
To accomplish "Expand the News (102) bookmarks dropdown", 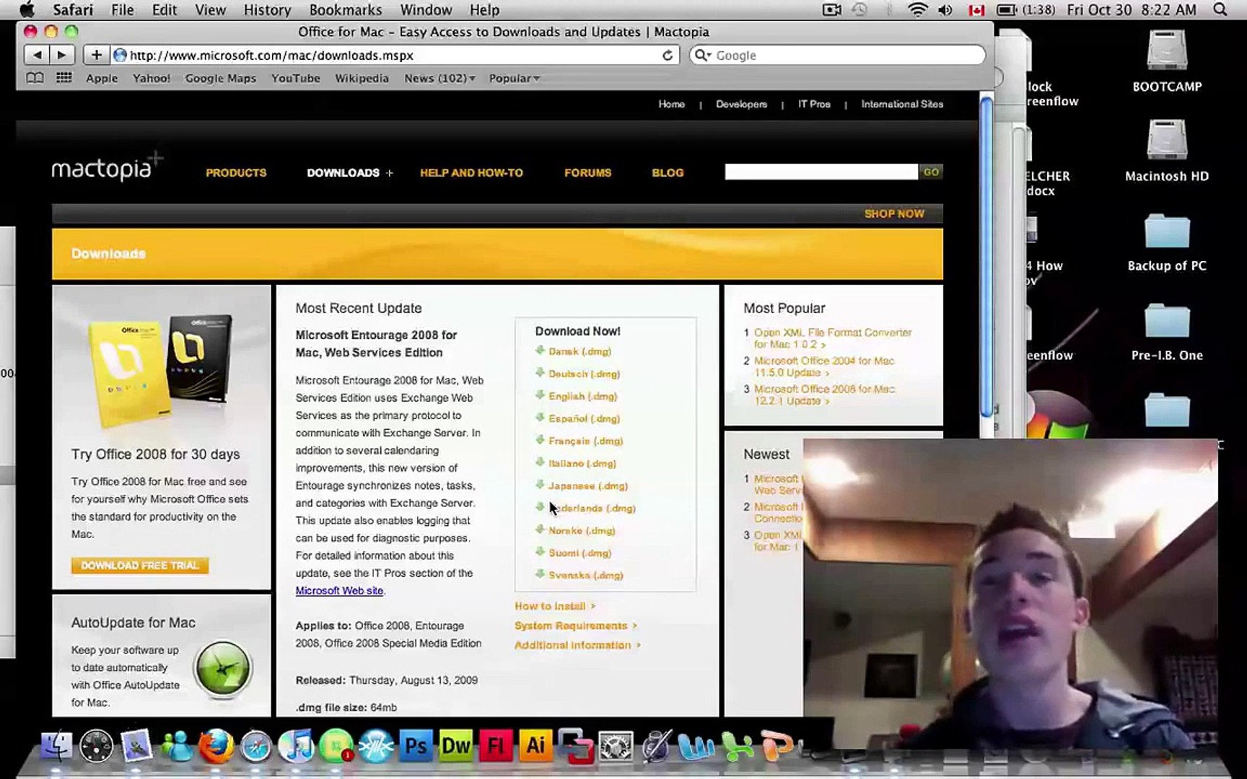I will point(439,78).
